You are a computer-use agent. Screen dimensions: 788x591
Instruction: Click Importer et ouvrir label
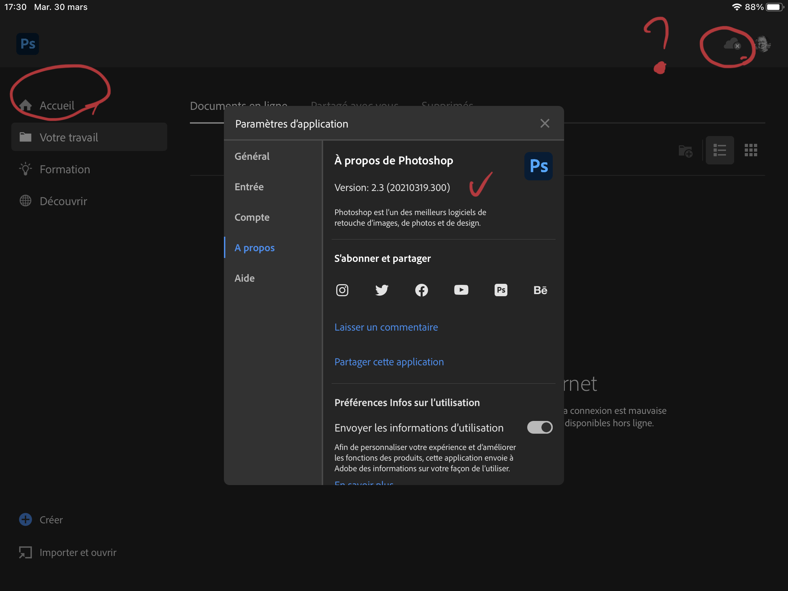(78, 552)
